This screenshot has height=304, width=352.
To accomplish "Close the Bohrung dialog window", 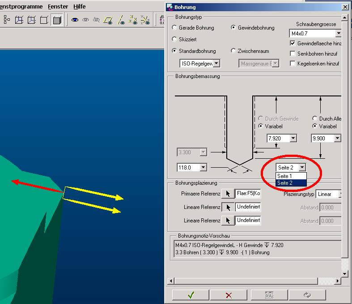I will [x=345, y=7].
